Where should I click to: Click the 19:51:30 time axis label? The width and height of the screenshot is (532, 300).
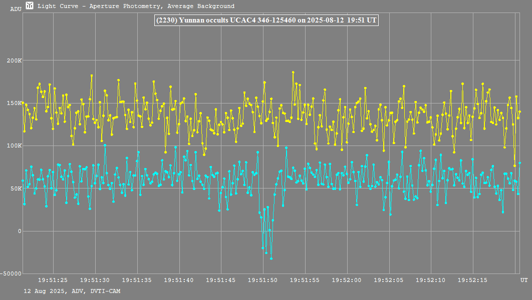click(x=95, y=280)
